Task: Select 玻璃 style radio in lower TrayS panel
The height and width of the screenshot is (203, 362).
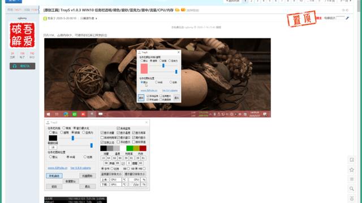Action: point(73,133)
